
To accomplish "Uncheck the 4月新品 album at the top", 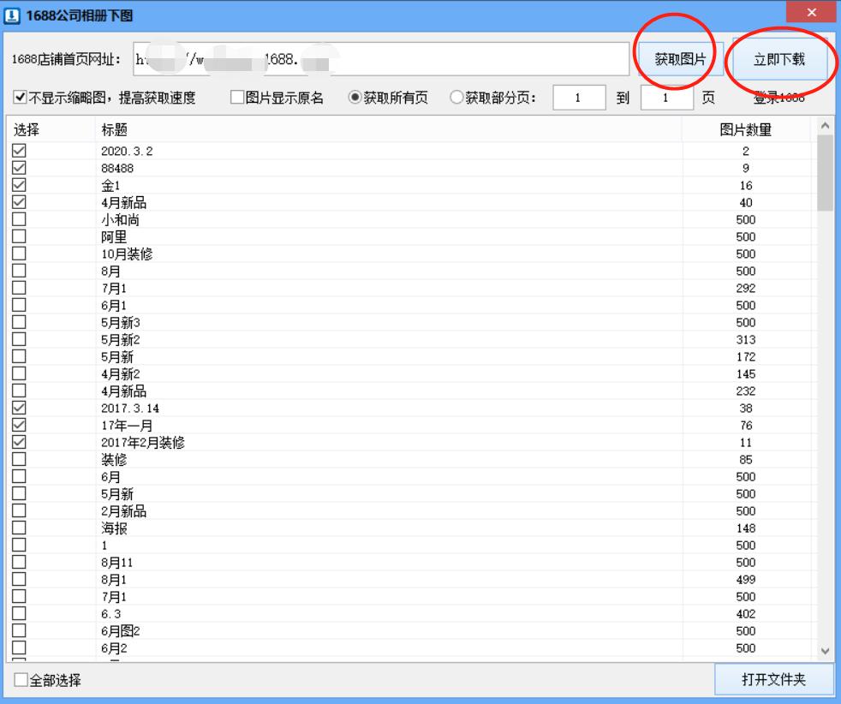I will (x=19, y=203).
